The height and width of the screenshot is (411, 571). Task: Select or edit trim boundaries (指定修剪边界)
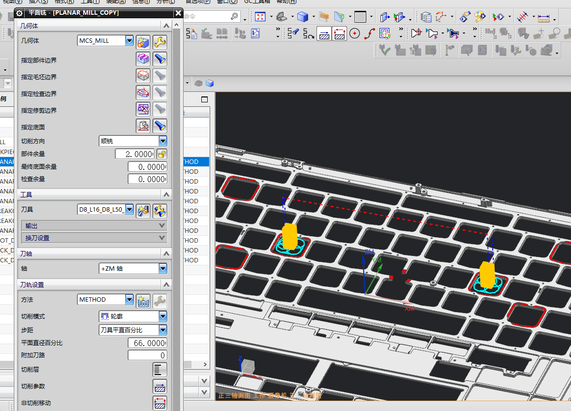[x=143, y=109]
